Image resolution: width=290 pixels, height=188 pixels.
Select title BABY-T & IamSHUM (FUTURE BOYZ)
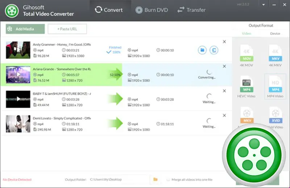tap(62, 94)
